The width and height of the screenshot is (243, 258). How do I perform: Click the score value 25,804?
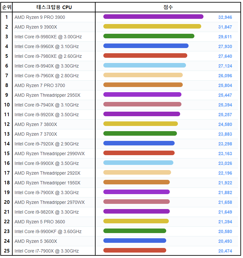click(x=225, y=85)
